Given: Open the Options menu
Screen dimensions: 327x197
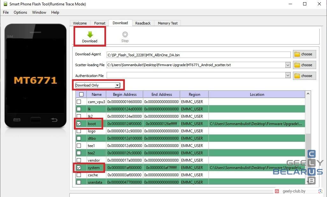Looking at the screenshot, I should point(20,12).
